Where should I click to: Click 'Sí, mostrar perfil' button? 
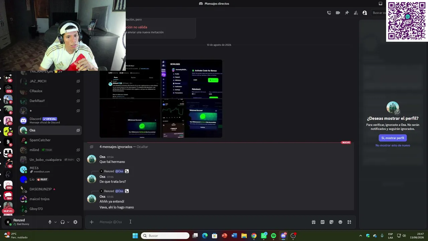click(x=393, y=138)
